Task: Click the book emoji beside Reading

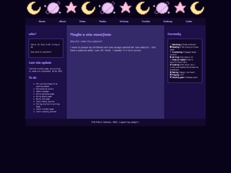Action: [171, 47]
